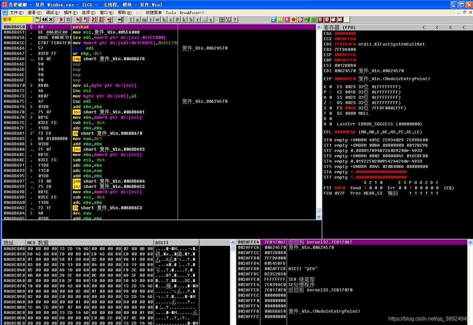
Task: Open the 帮助 (Help) menu
Action: pyautogui.click(x=125, y=13)
